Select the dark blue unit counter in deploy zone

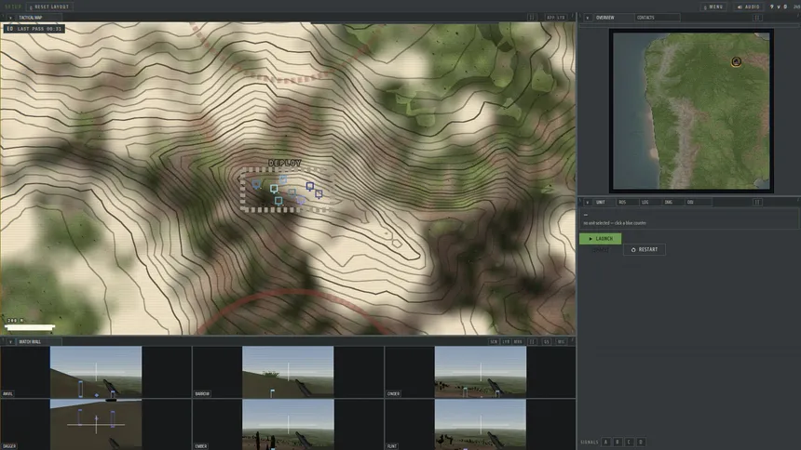[x=309, y=186]
